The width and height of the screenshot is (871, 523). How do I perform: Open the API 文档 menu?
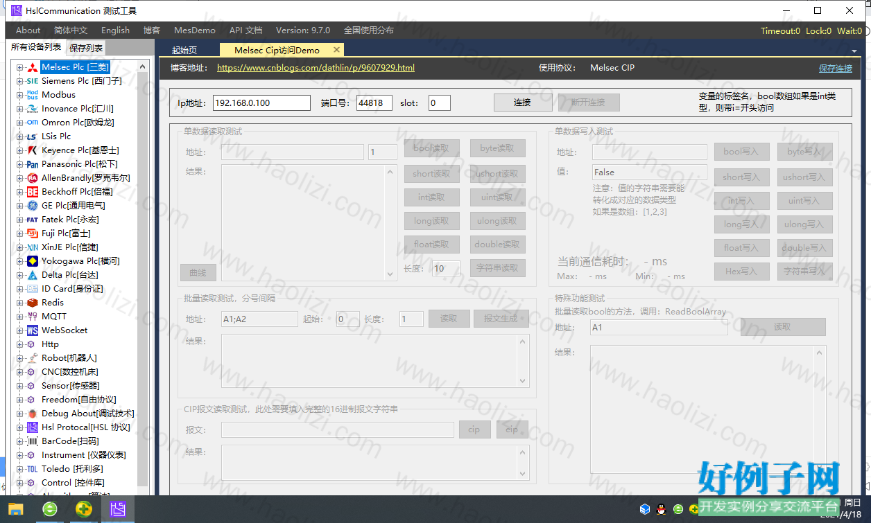point(245,30)
